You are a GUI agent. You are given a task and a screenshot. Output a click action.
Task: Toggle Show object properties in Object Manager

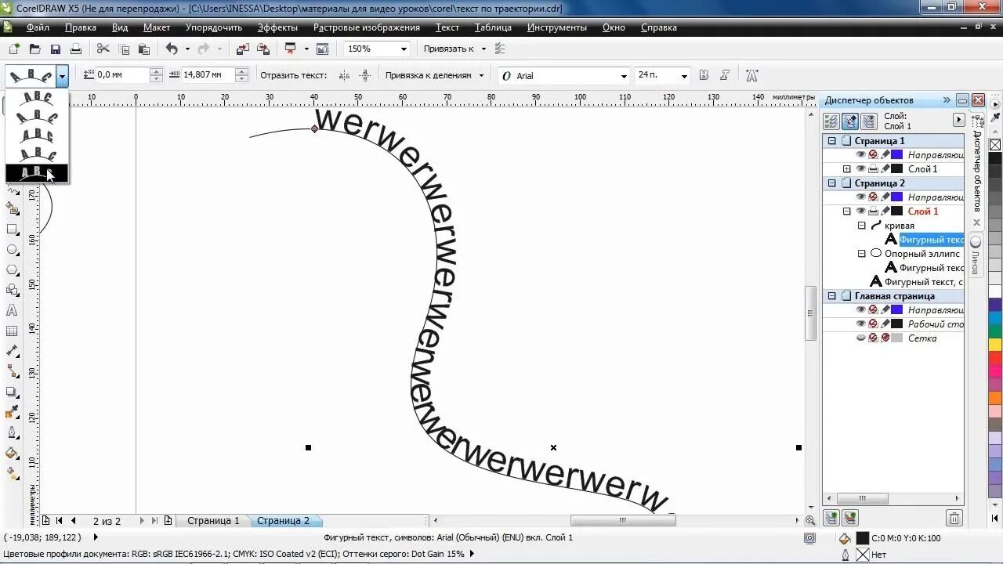pyautogui.click(x=831, y=121)
